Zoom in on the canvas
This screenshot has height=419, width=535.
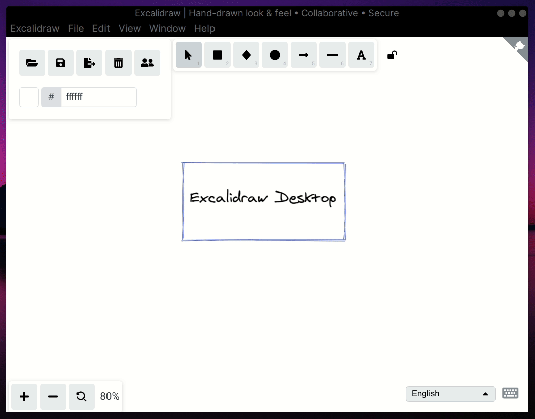coord(24,397)
